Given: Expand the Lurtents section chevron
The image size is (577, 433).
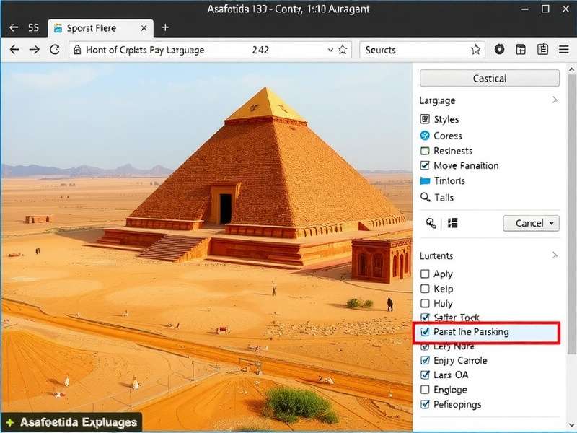Looking at the screenshot, I should 554,255.
